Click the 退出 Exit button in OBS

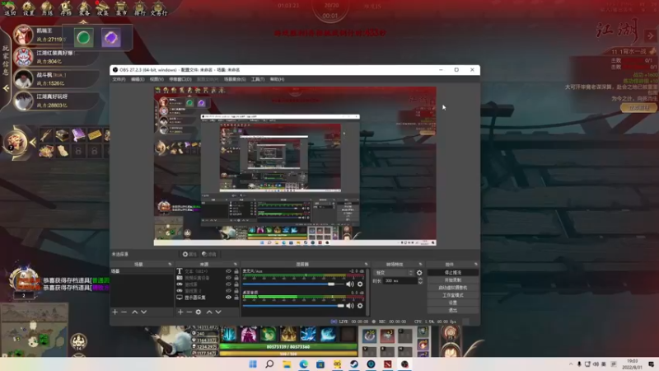452,311
